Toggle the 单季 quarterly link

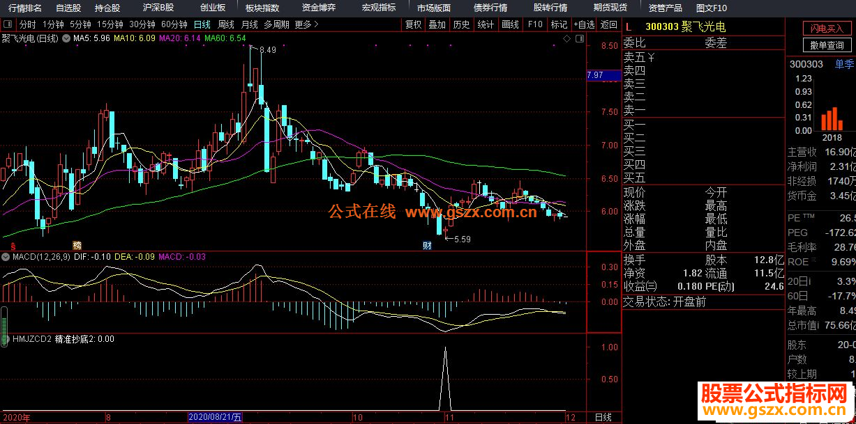(845, 64)
